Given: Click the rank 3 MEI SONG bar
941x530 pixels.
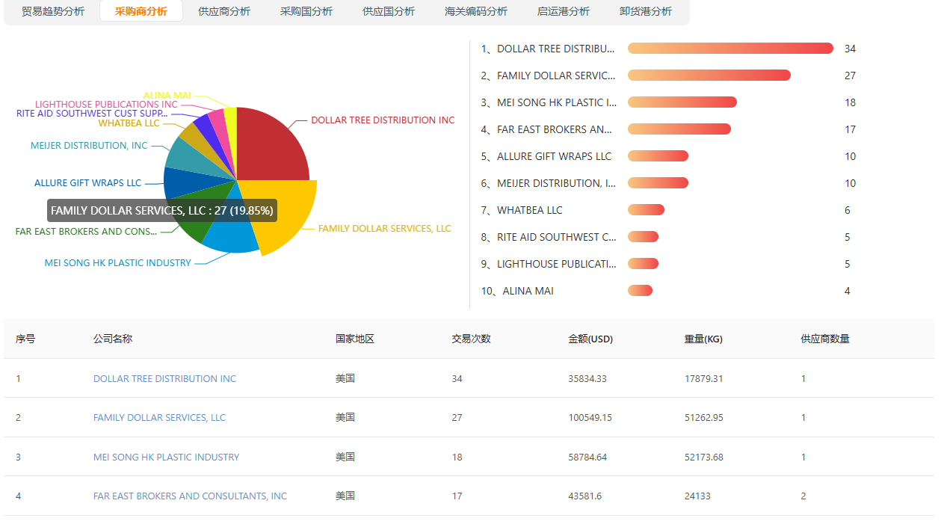Looking at the screenshot, I should tap(682, 102).
